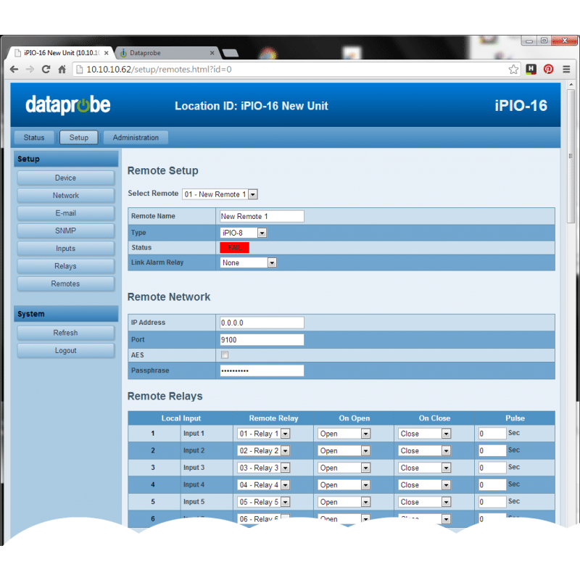
Task: Select the iPIO-16 New Unit browser tab
Action: click(59, 53)
